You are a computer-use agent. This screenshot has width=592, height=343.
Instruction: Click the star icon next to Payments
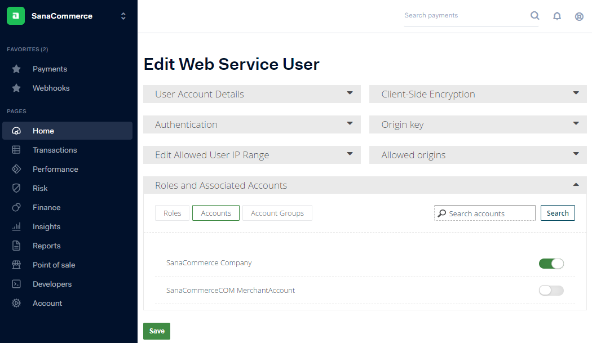(16, 69)
